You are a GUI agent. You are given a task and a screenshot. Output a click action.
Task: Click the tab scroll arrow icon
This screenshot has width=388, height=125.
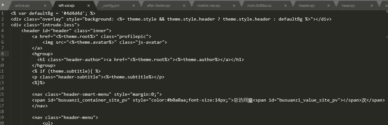[3, 5]
